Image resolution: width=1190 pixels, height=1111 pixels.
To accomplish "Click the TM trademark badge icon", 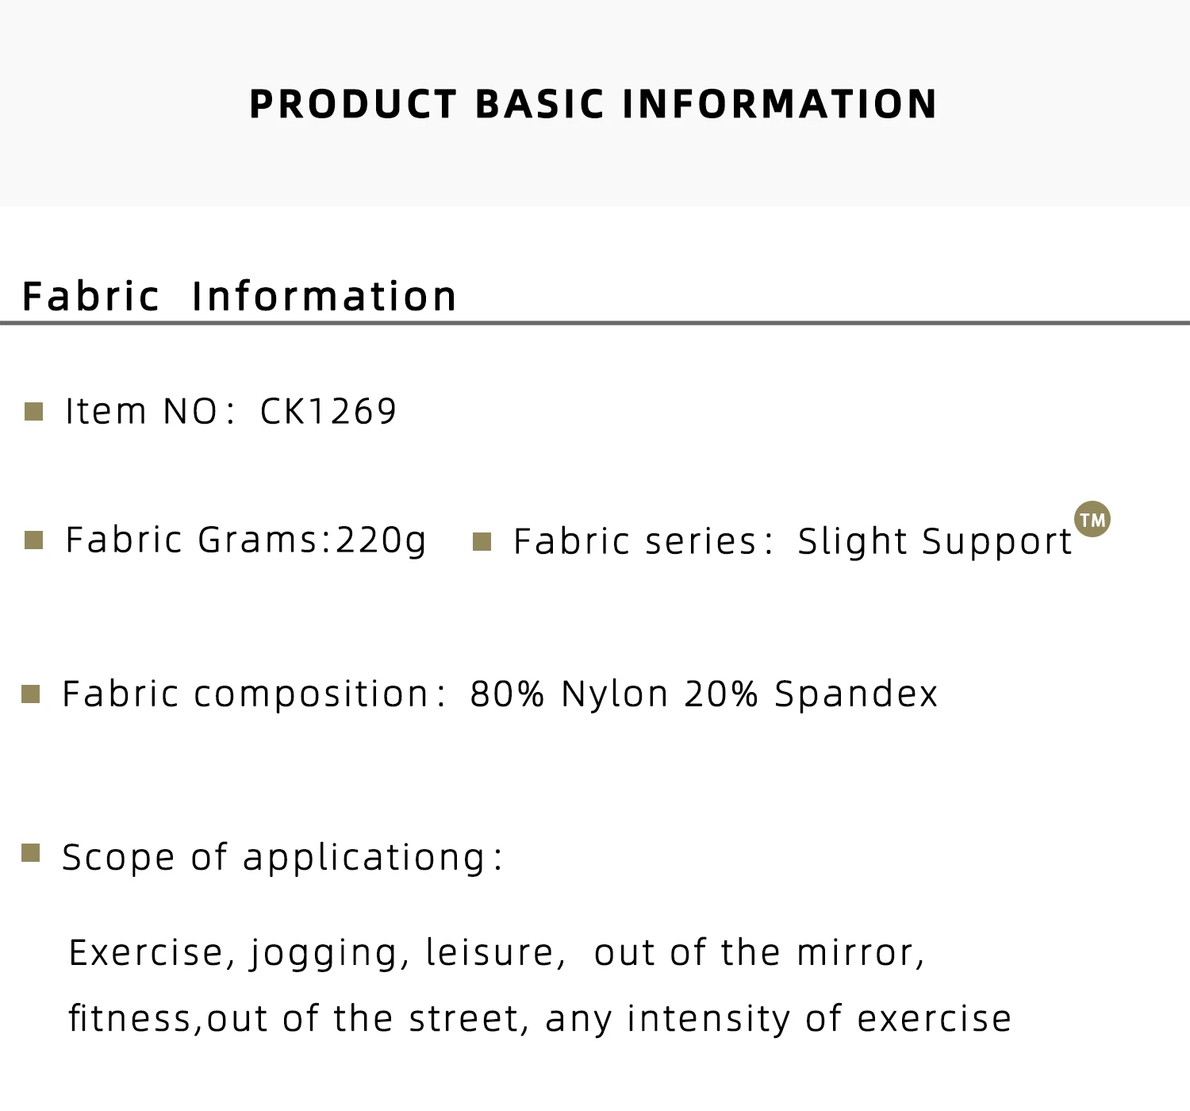I will tap(1092, 519).
